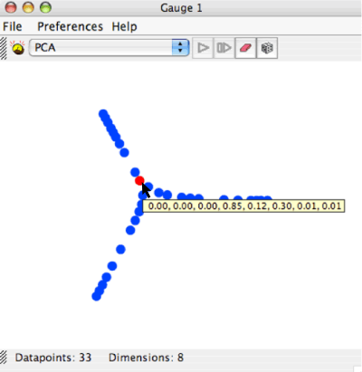Click the pink eraser clear icon
Image resolution: width=362 pixels, height=372 pixels.
tap(245, 48)
